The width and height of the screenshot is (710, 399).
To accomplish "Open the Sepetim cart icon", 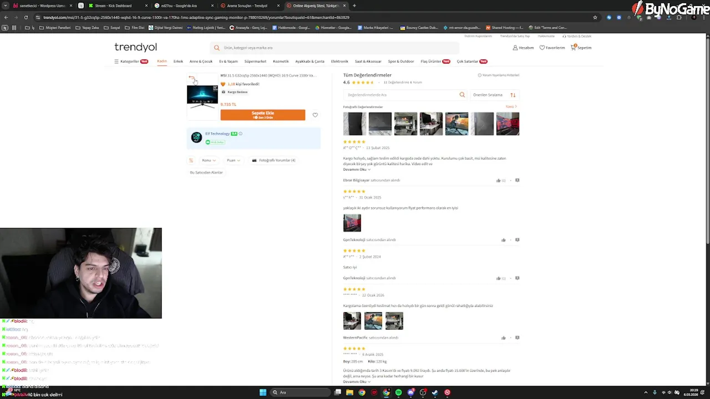I will [574, 48].
